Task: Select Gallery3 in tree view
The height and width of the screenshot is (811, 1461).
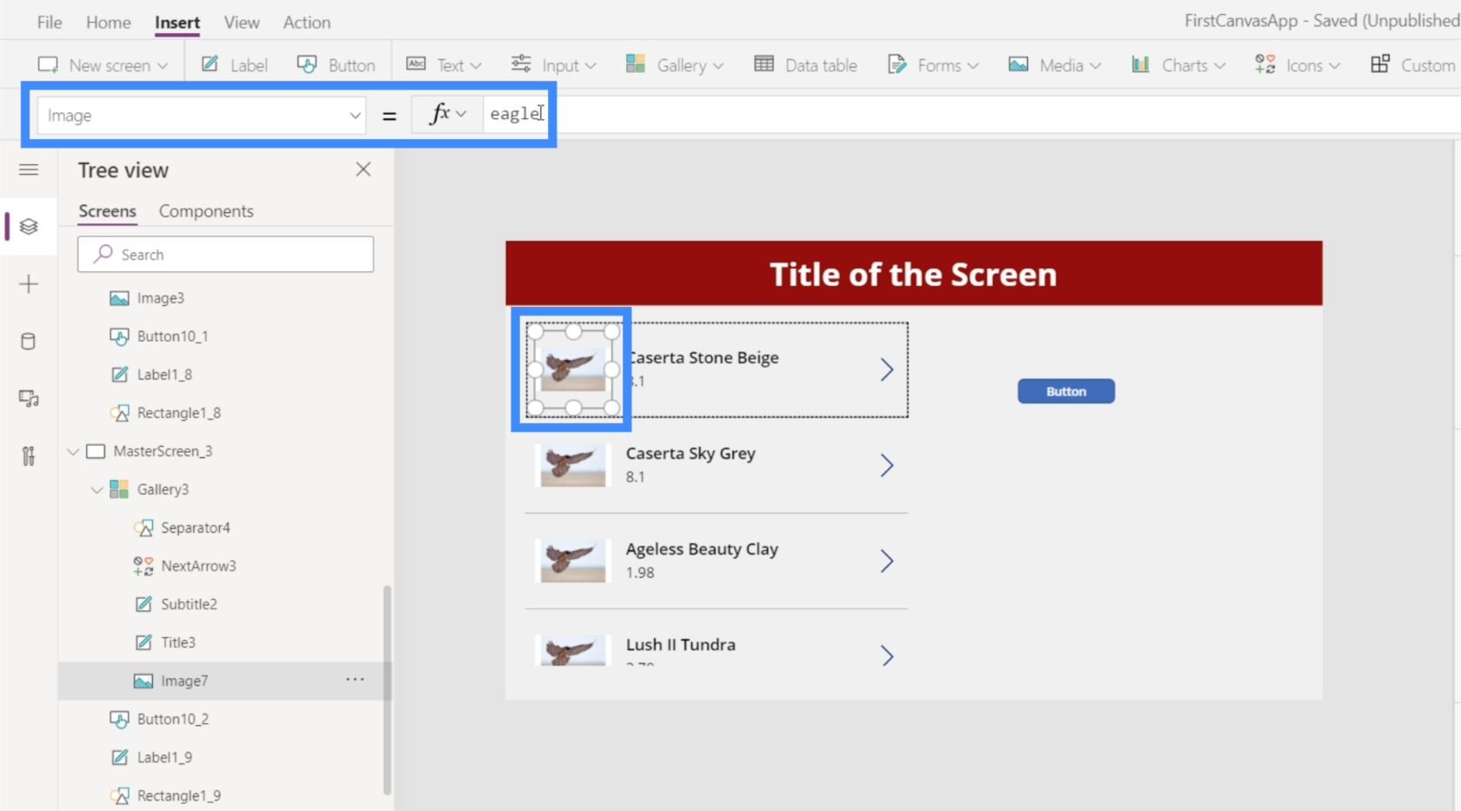Action: point(163,489)
